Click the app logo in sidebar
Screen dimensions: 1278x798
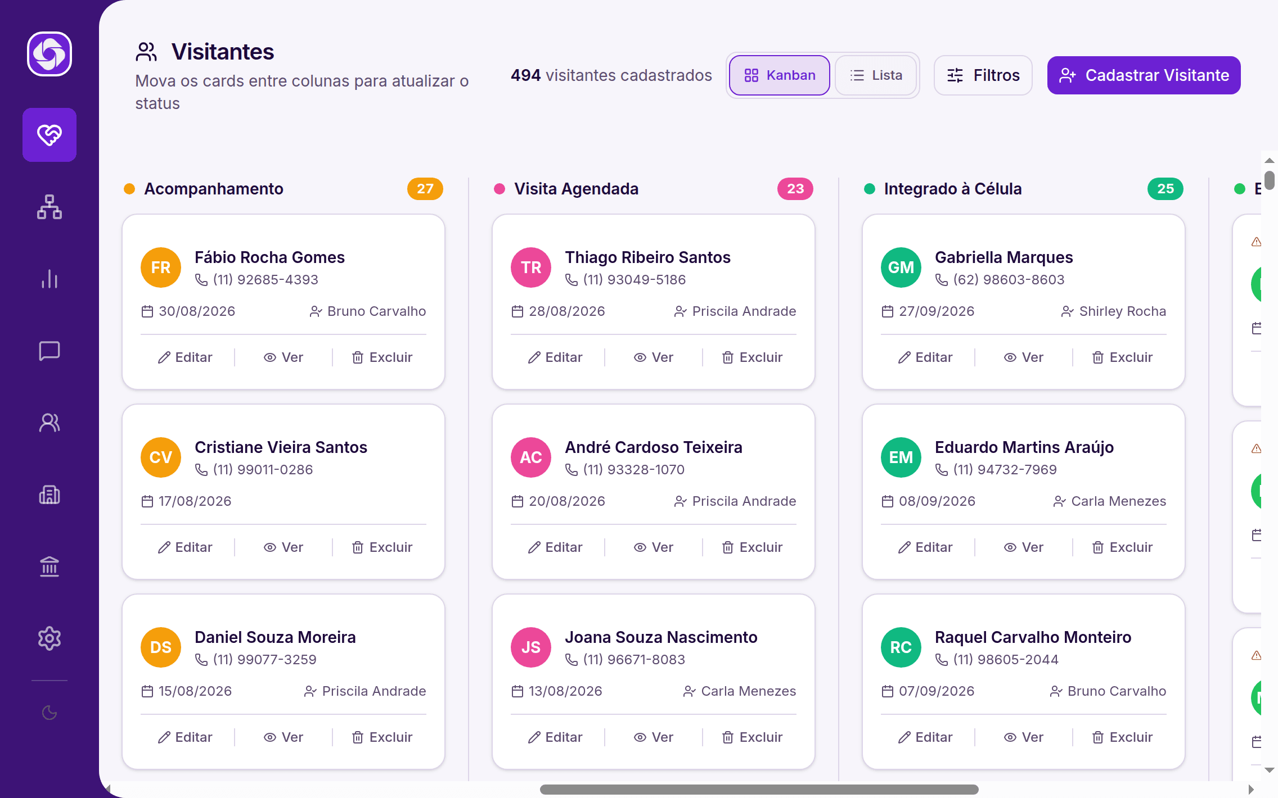(x=49, y=54)
